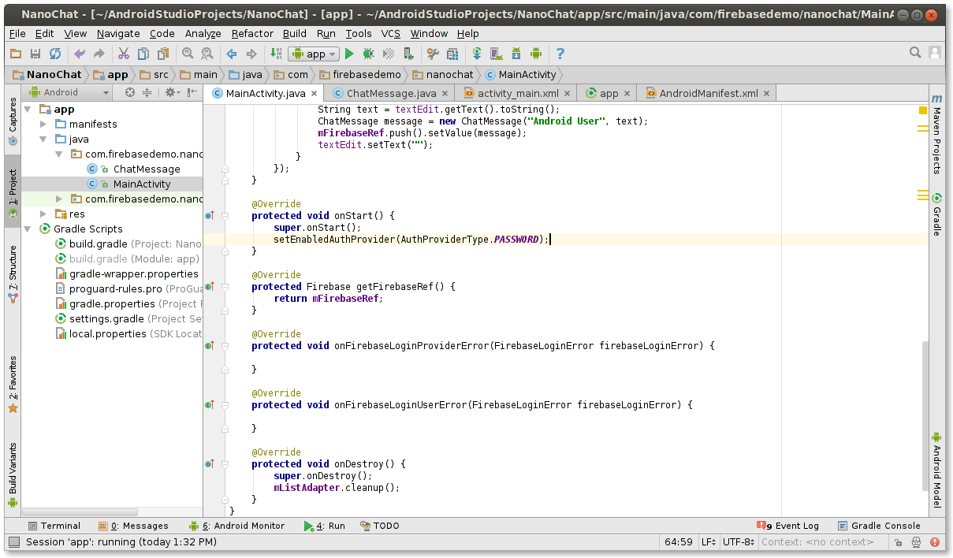Click the editor vertical scrollbar thumb
The image size is (953, 558).
coord(925,416)
